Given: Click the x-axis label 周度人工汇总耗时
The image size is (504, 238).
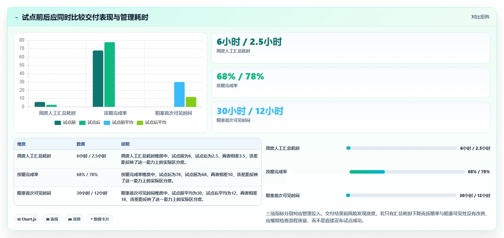Looking at the screenshot, I should click(x=57, y=113).
